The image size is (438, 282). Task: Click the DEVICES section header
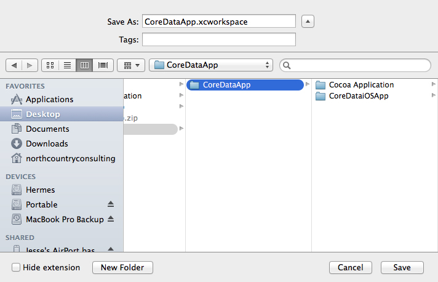click(x=21, y=177)
